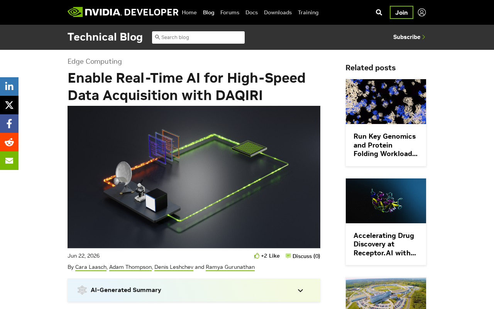494x309 pixels.
Task: Open author Cara Laasch's profile
Action: click(x=91, y=267)
